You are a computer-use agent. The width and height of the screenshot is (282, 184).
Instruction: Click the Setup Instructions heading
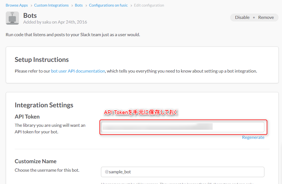click(42, 59)
